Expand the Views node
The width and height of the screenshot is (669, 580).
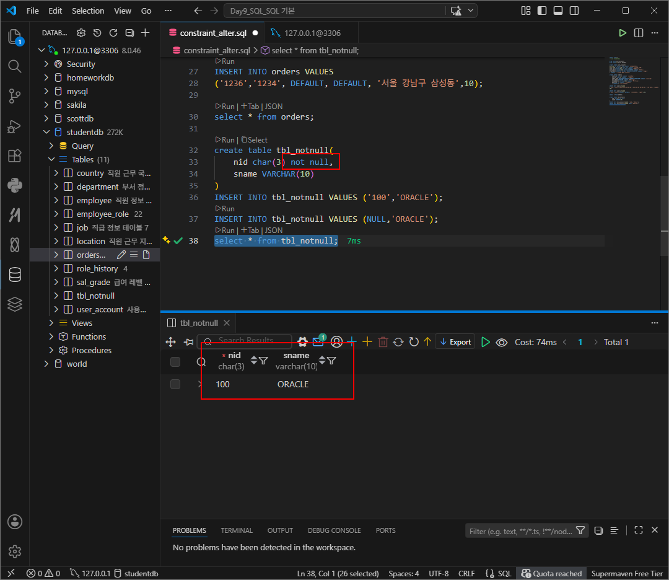(51, 323)
